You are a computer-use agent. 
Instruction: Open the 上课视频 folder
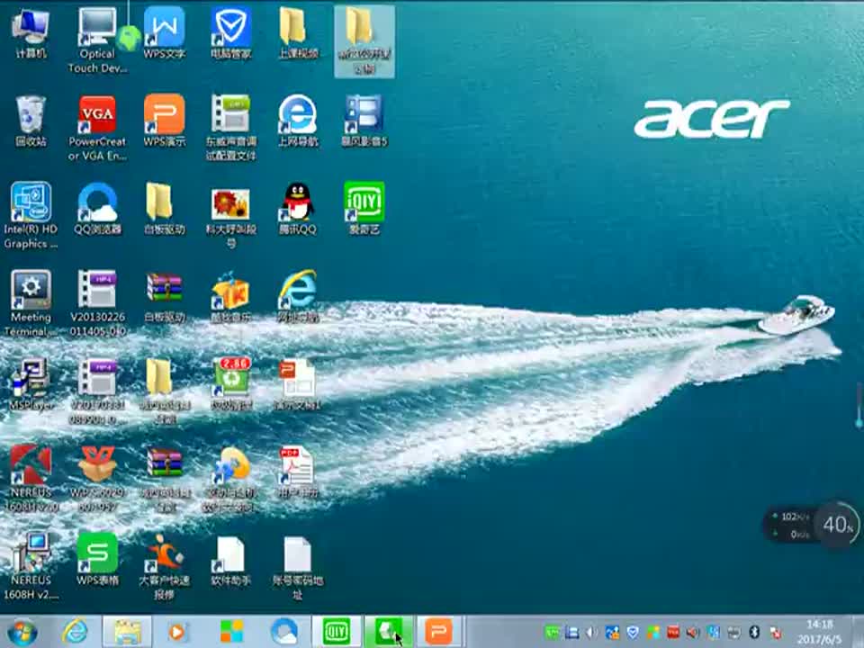[x=297, y=29]
